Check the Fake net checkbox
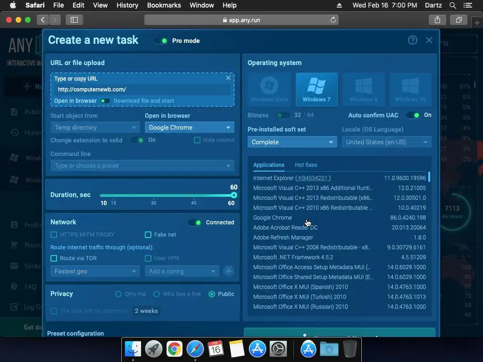The height and width of the screenshot is (362, 483). pos(148,235)
